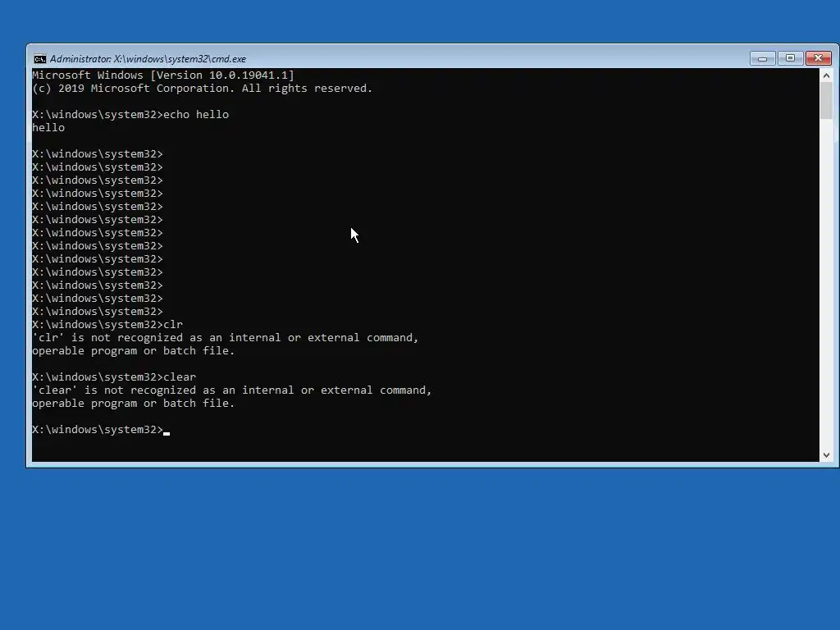
Task: Click the '(c) 2019 Microsoft Corporation' copyright line
Action: point(202,89)
